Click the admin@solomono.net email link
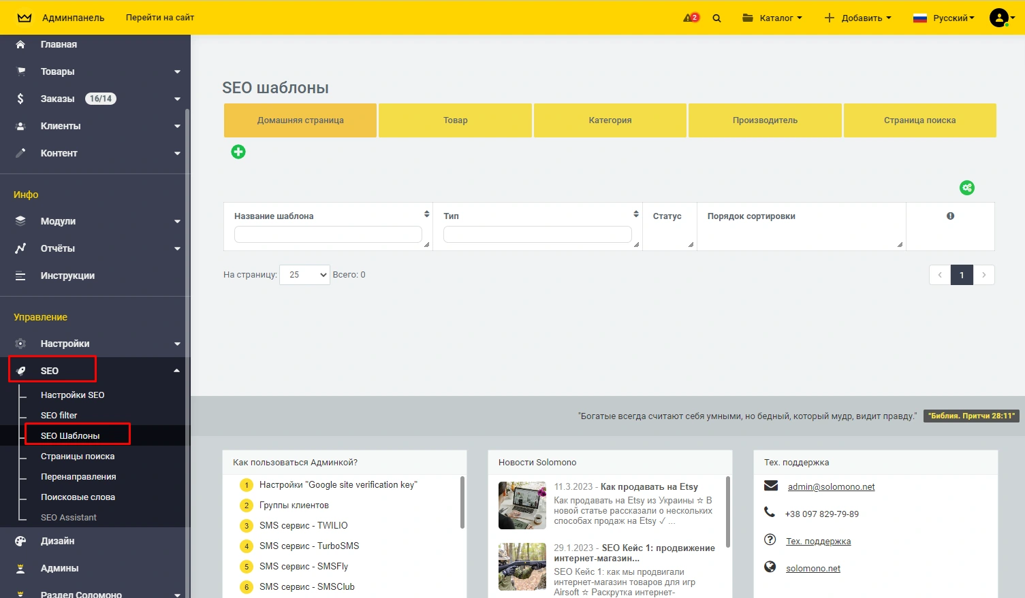Image resolution: width=1025 pixels, height=598 pixels. tap(831, 487)
